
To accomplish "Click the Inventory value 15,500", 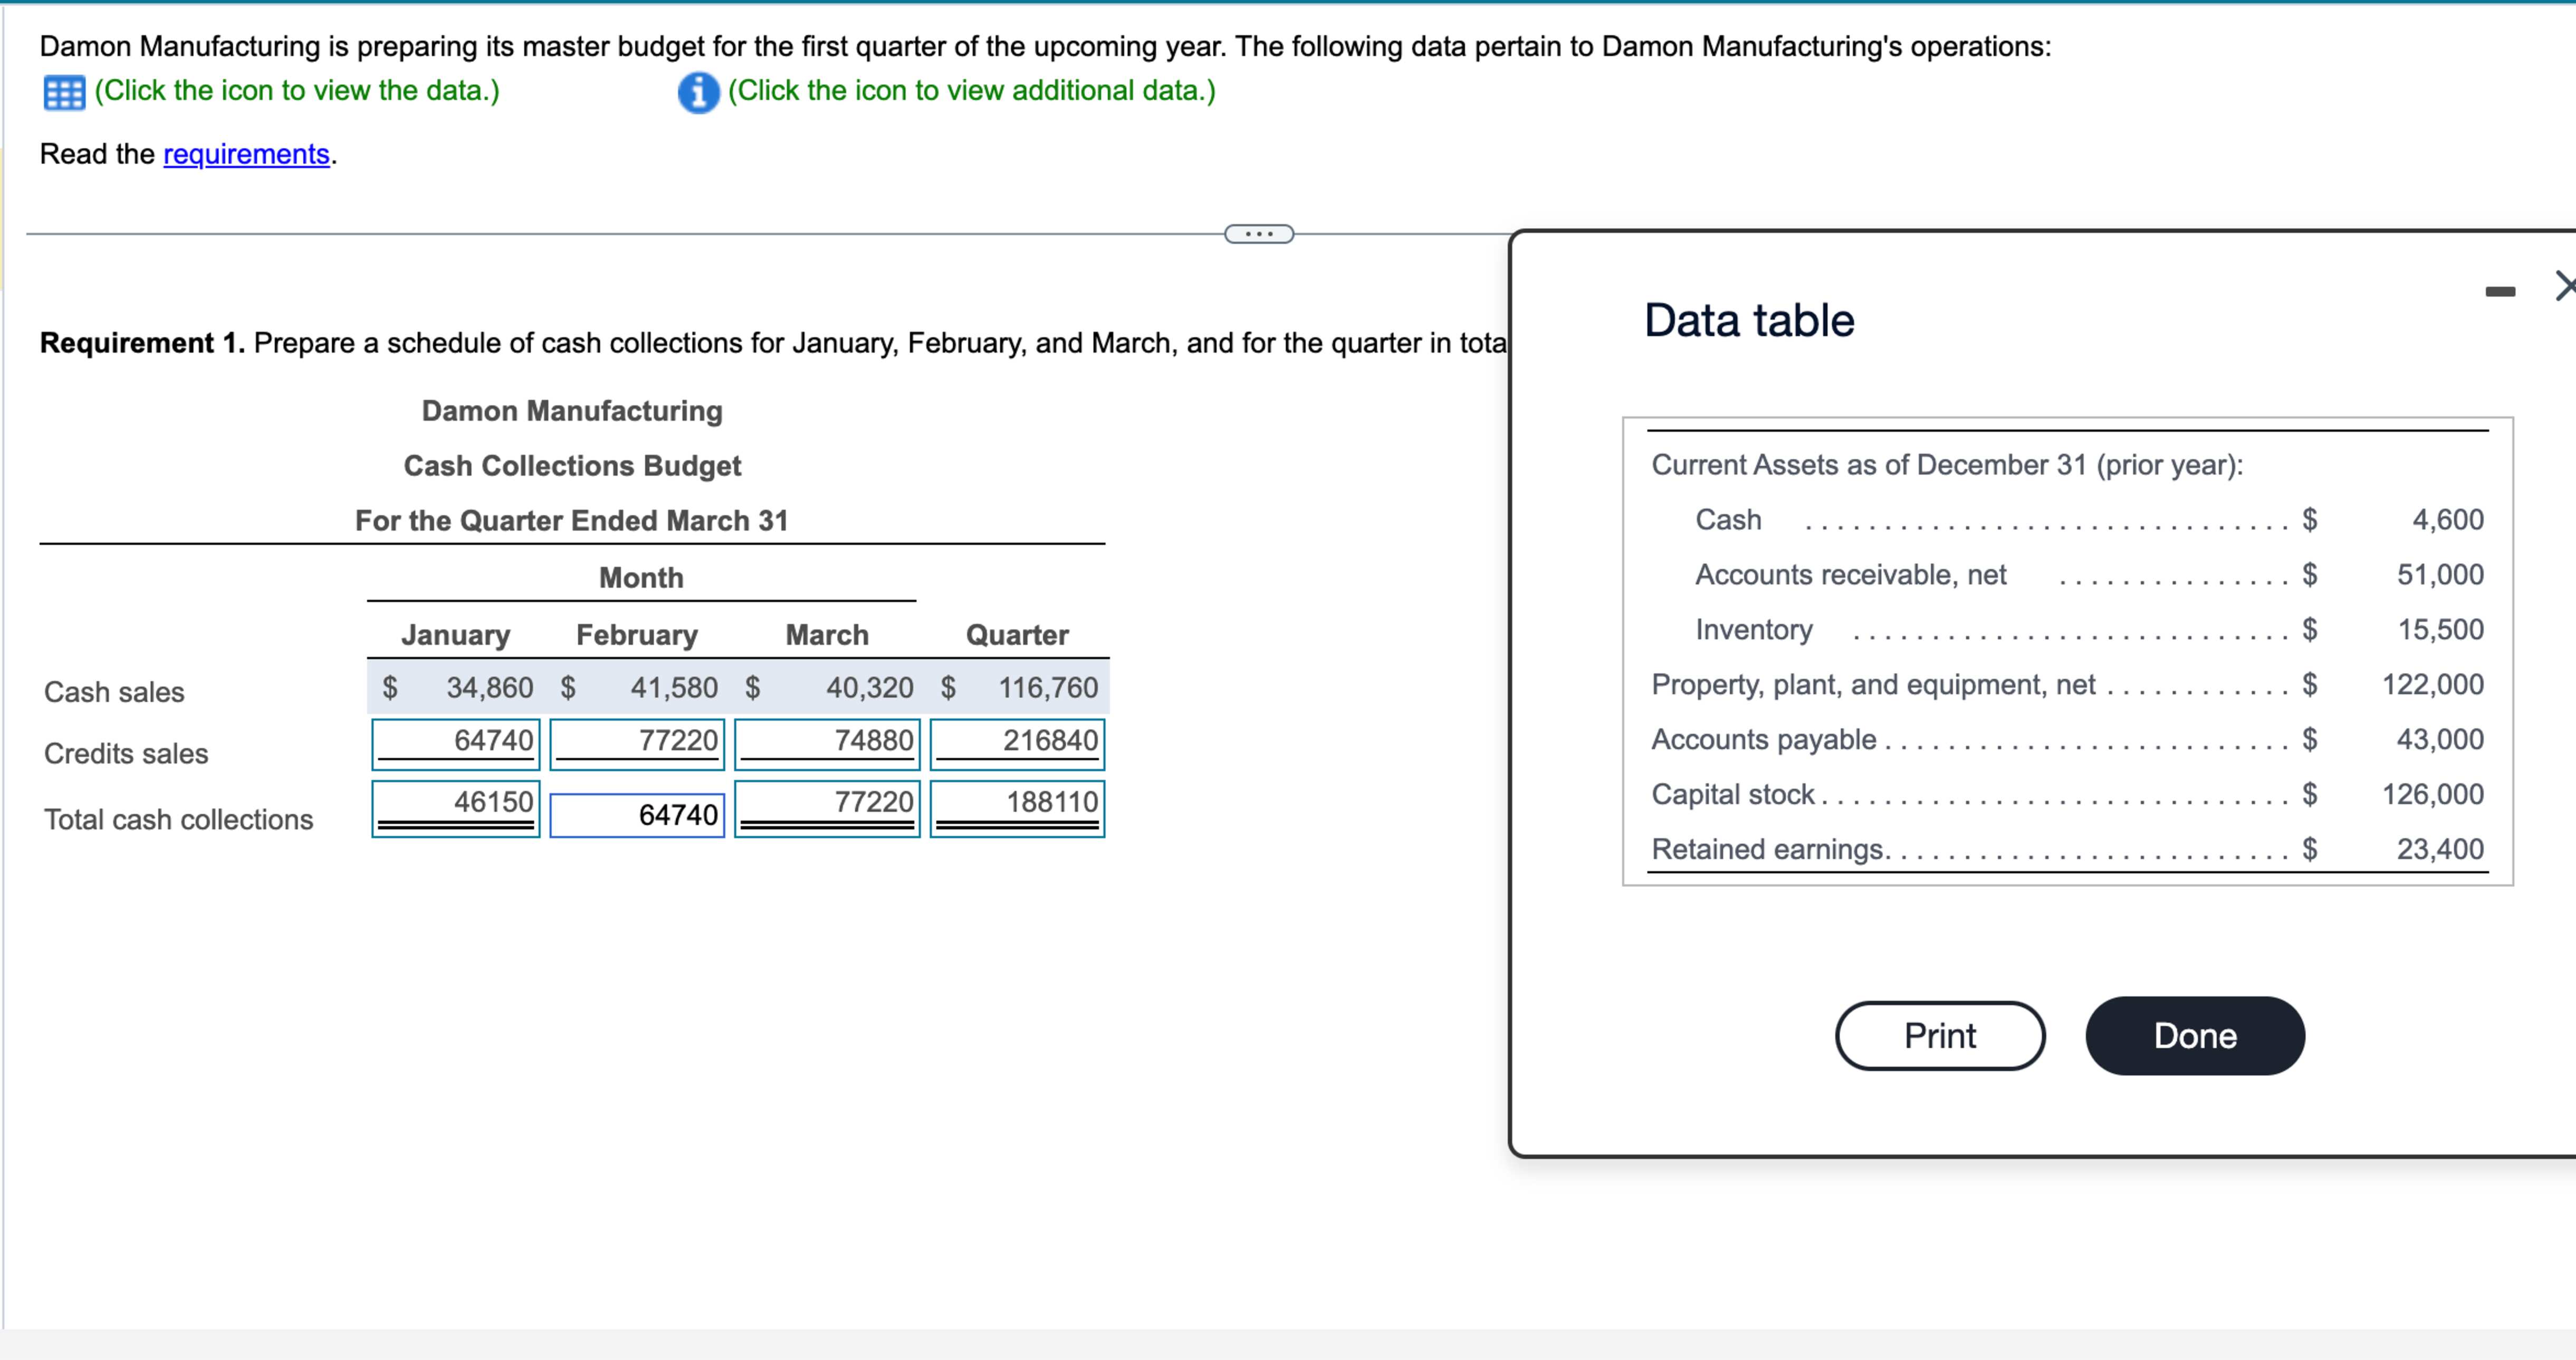I will tap(2440, 630).
